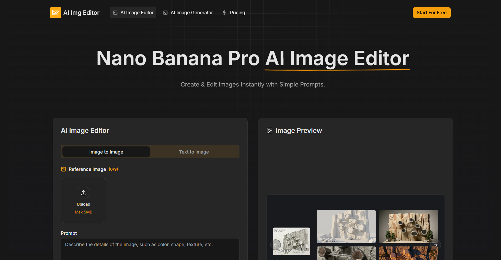
Task: Click the upload arrow icon in the upload box
Action: point(83,192)
